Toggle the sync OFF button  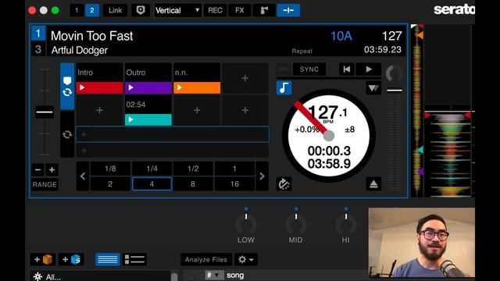tap(284, 69)
